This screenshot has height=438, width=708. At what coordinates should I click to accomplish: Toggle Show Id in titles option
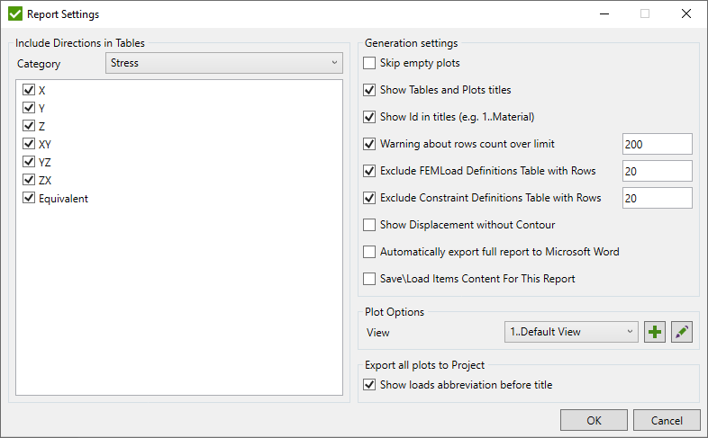pos(369,117)
